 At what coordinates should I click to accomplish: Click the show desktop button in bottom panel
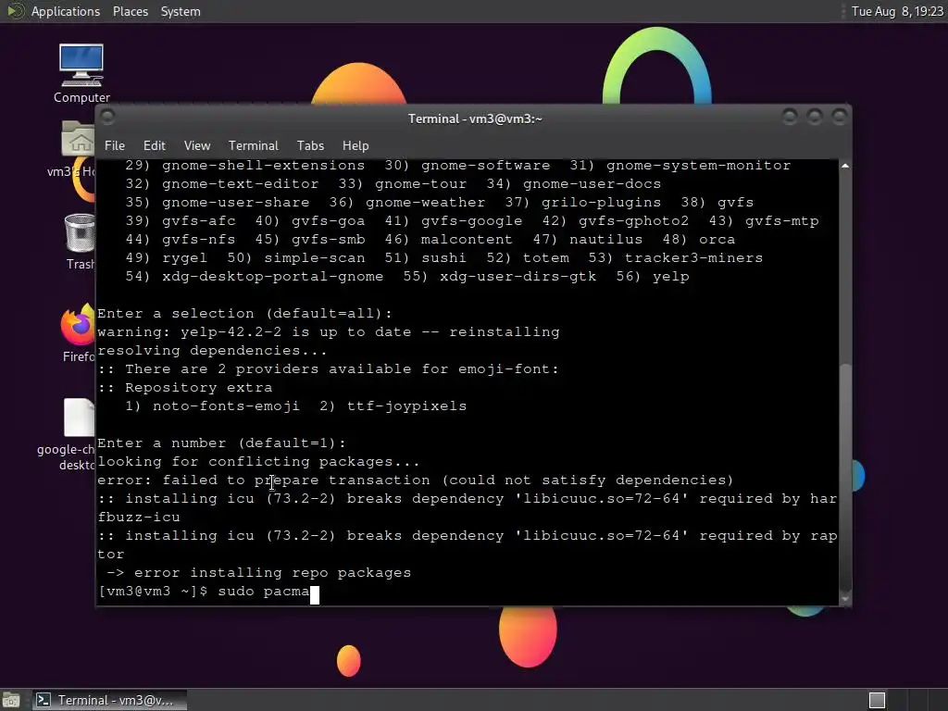[x=10, y=700]
